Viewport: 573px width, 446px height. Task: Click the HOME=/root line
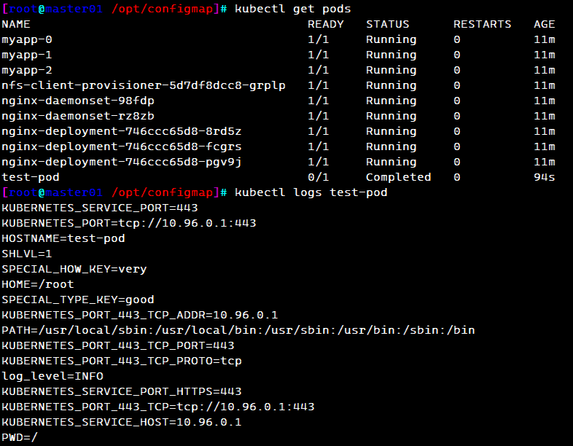[38, 284]
